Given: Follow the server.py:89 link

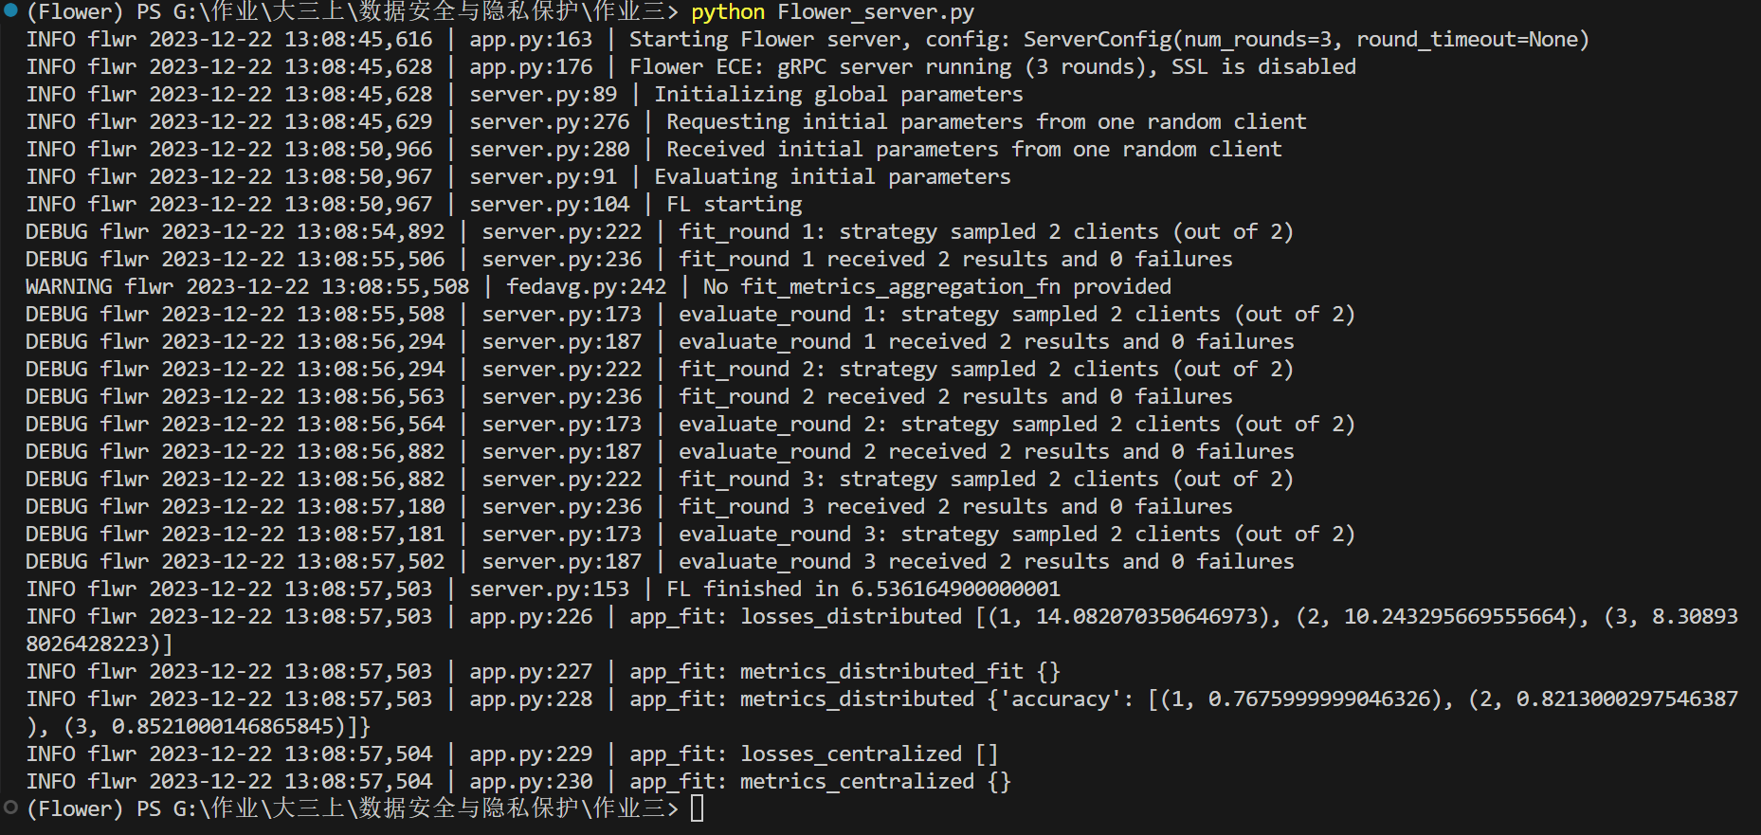Looking at the screenshot, I should (x=543, y=95).
